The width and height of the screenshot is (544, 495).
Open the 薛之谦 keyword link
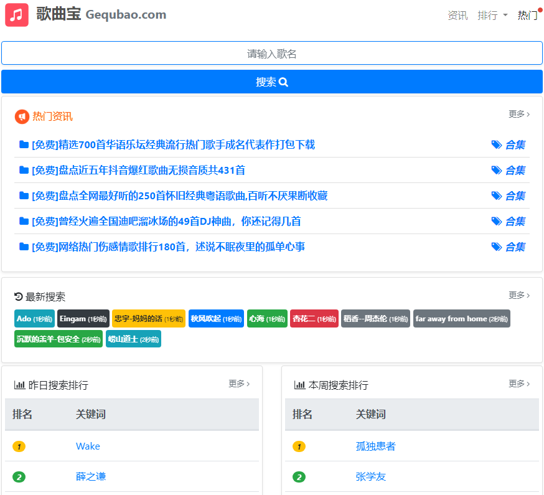91,477
